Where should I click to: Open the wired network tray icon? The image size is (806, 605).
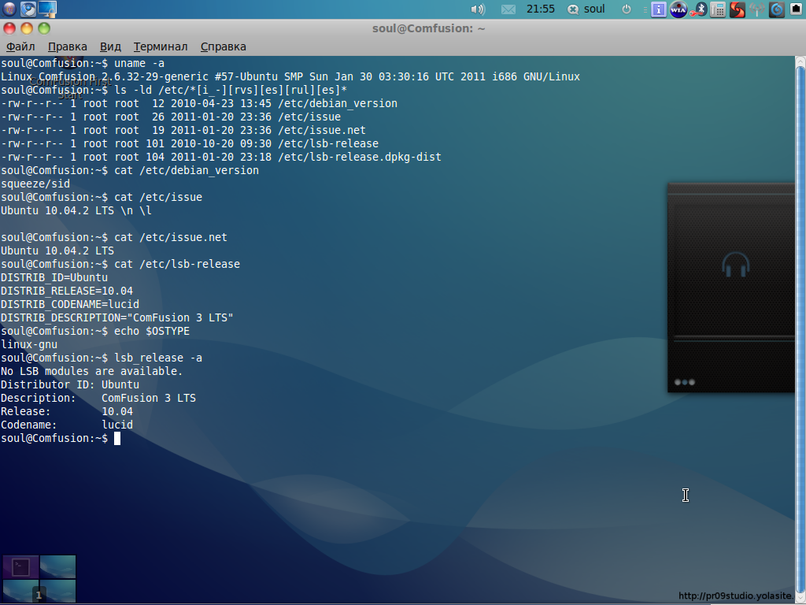coord(796,9)
